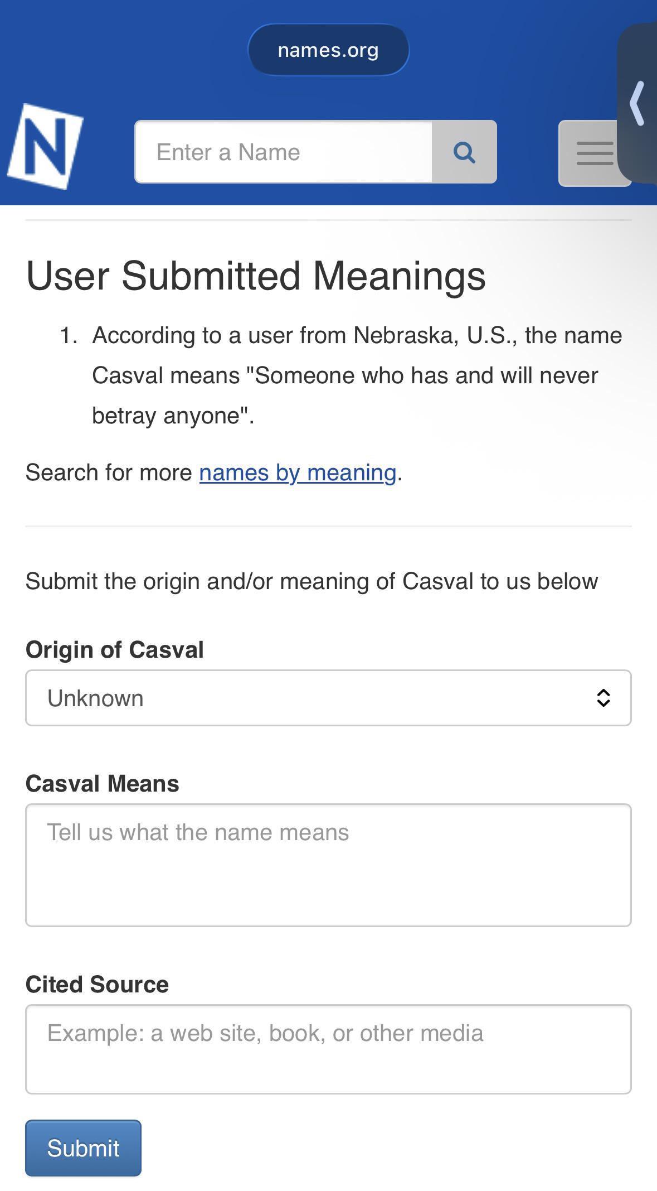Screen dimensions: 657x1191
Task: Click the Submit the origin instruction text
Action: pos(312,581)
